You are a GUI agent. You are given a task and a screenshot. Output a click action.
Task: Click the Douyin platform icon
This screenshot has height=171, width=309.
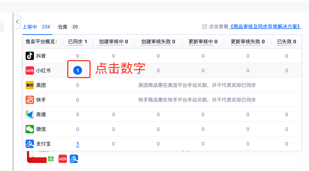point(30,56)
